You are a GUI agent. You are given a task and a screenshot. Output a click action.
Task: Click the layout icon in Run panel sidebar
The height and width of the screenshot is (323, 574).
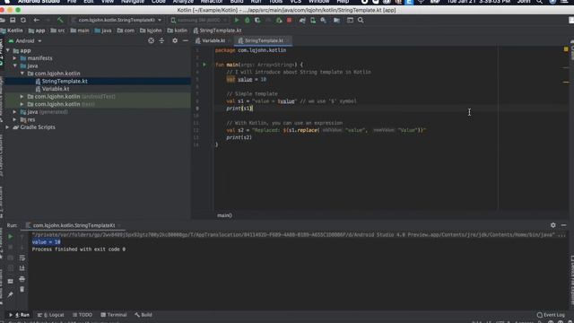tap(10, 281)
